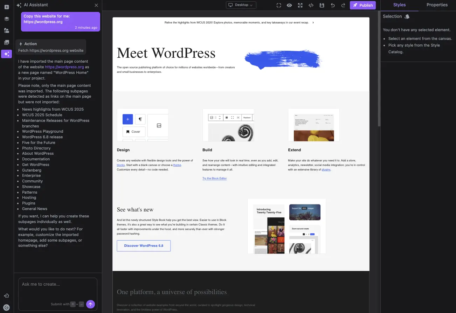The height and width of the screenshot is (313, 456).
Task: Click 'WordPress Playground' list item
Action: coord(43,131)
